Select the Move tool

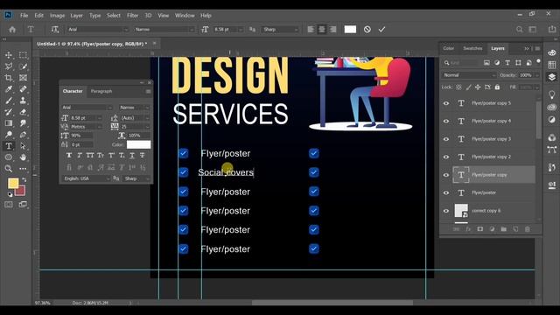9,55
